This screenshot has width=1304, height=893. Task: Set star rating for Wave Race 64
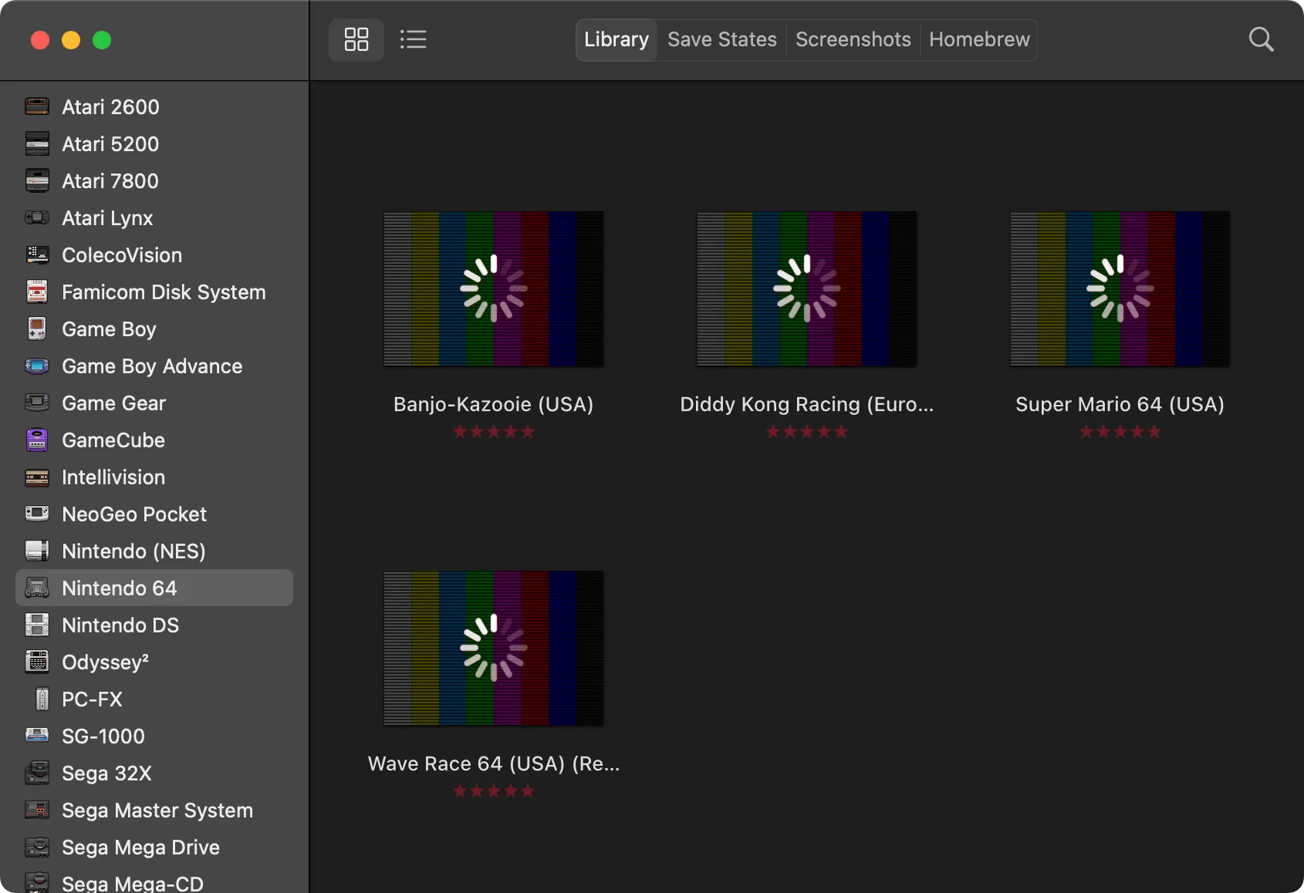(494, 791)
